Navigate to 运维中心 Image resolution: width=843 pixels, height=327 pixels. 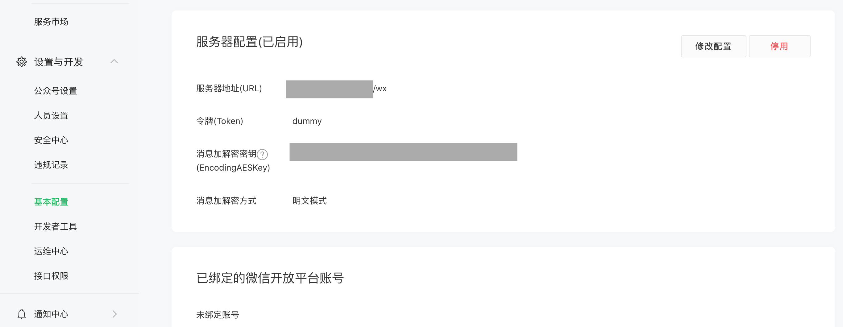(51, 251)
